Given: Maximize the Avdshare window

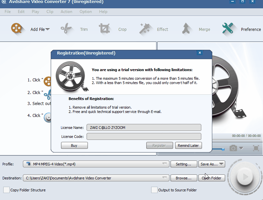Looking at the screenshot, I should 242,2.
